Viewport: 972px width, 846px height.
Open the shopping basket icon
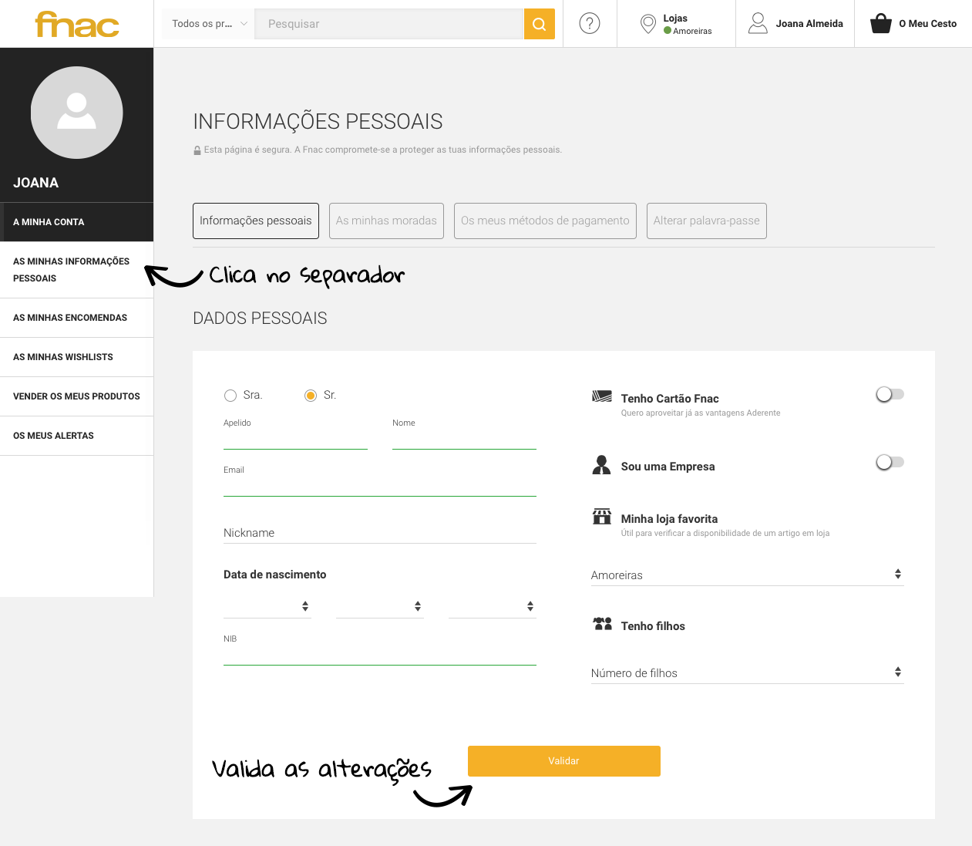[881, 24]
